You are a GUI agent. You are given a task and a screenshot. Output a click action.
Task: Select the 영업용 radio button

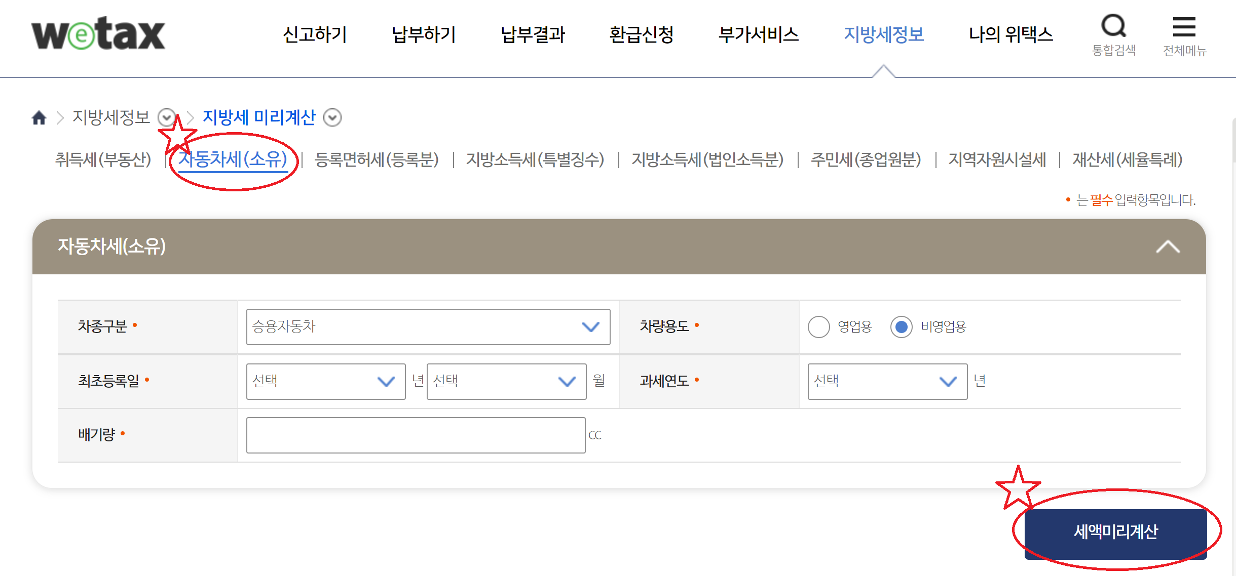pos(819,327)
